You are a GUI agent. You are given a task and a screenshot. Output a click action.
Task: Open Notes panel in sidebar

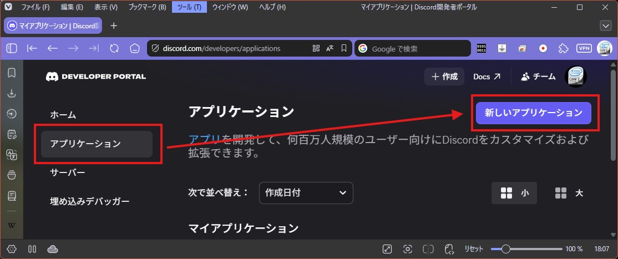12,134
